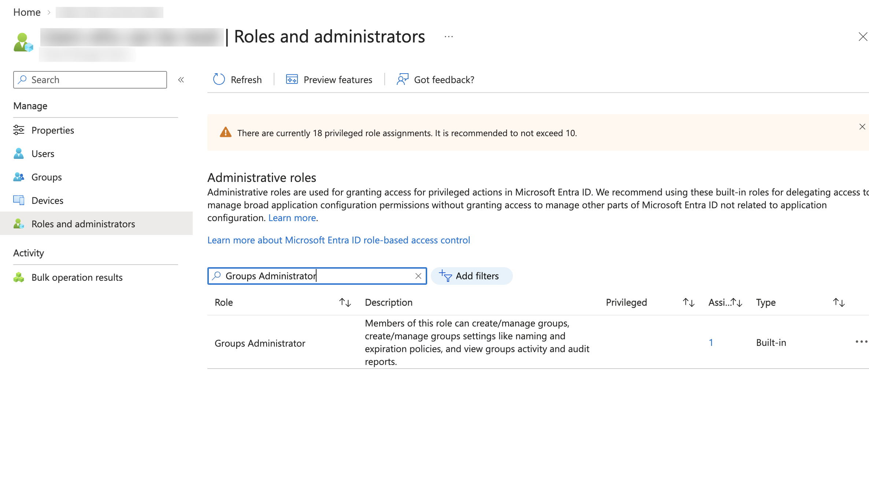Click the Got feedback? icon
This screenshot has width=869, height=489.
click(x=402, y=79)
